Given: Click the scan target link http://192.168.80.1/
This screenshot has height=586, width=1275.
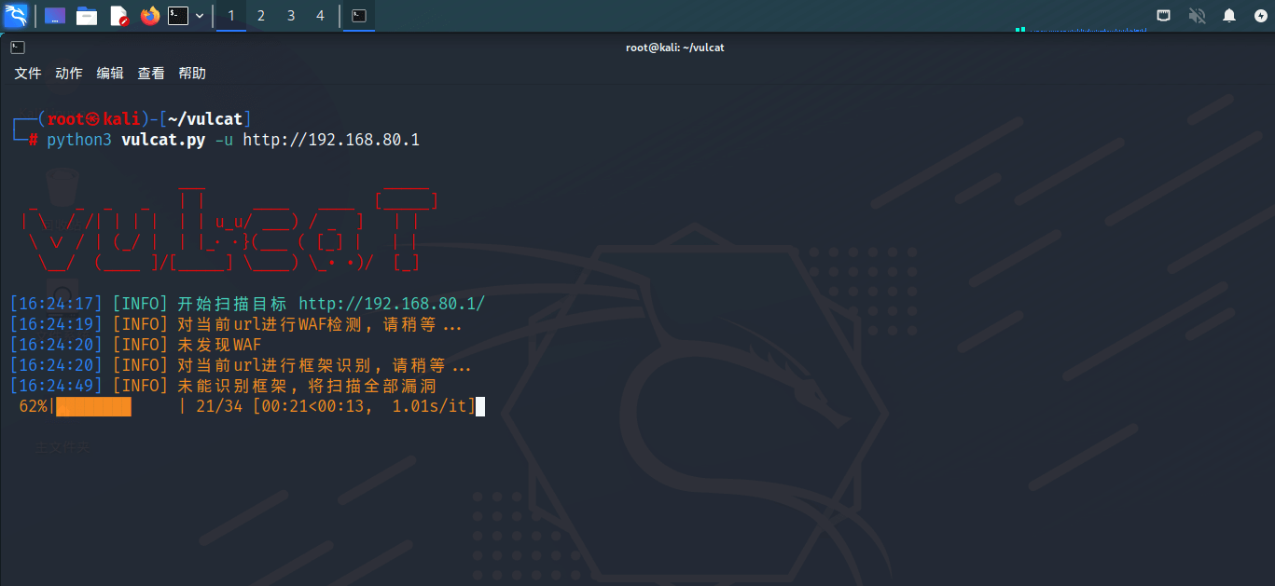Looking at the screenshot, I should (392, 304).
